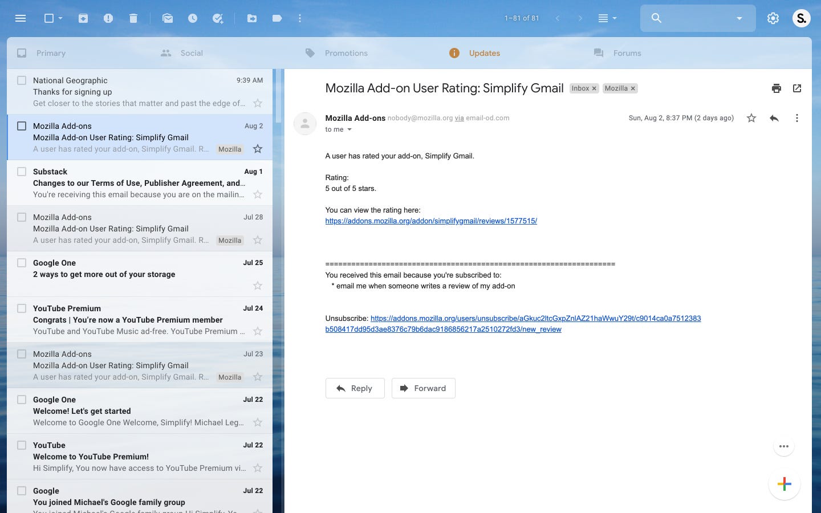
Task: Open the Social inbox tab
Action: coord(191,53)
